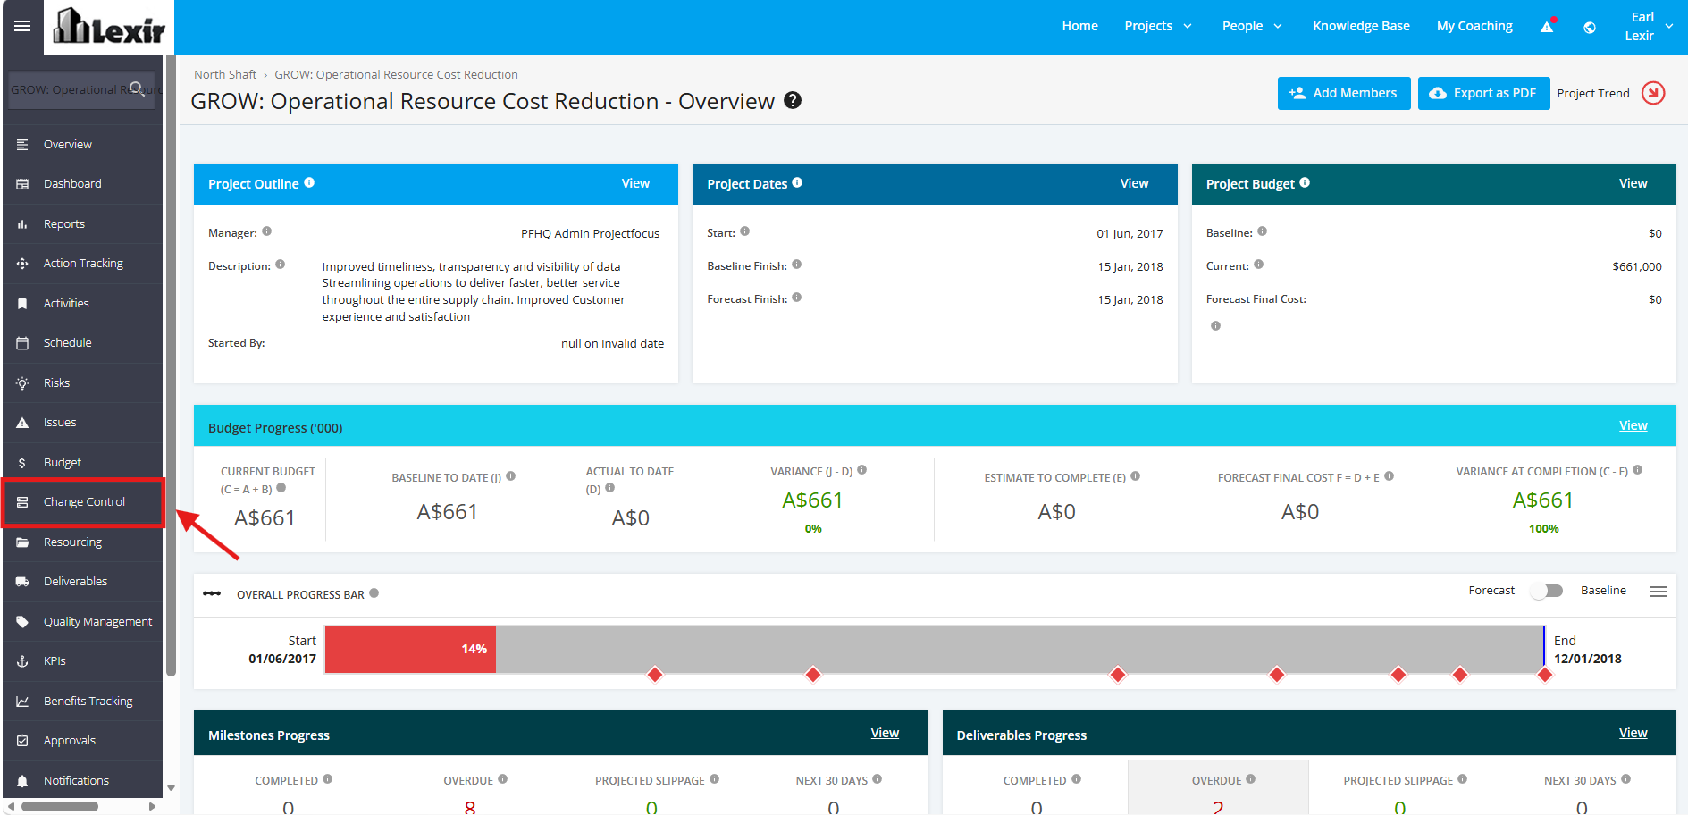
Task: Click the Export as PDF button
Action: point(1483,93)
